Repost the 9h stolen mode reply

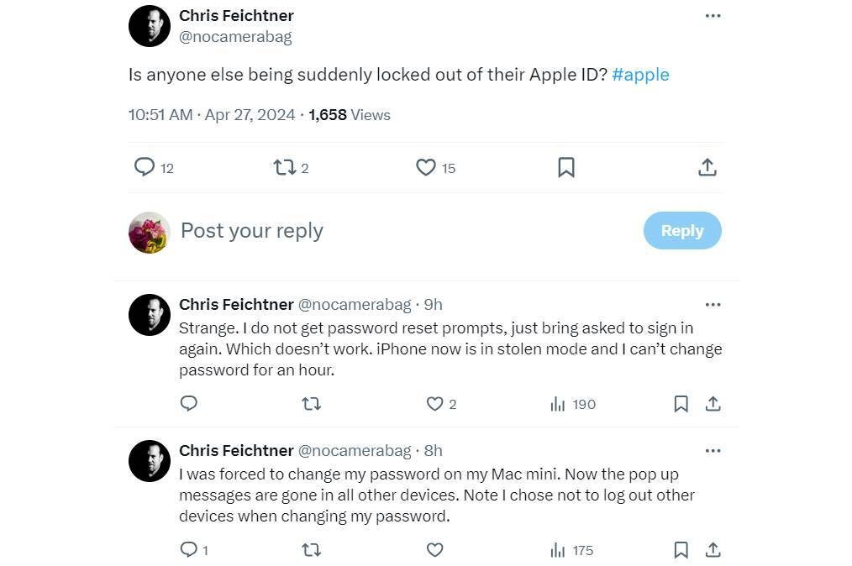(x=311, y=404)
